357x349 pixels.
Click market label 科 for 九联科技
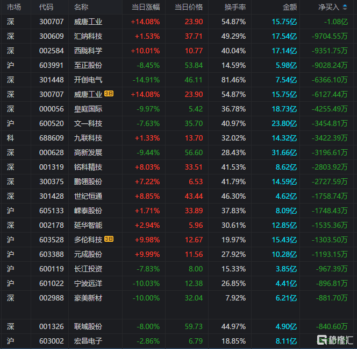[10, 138]
